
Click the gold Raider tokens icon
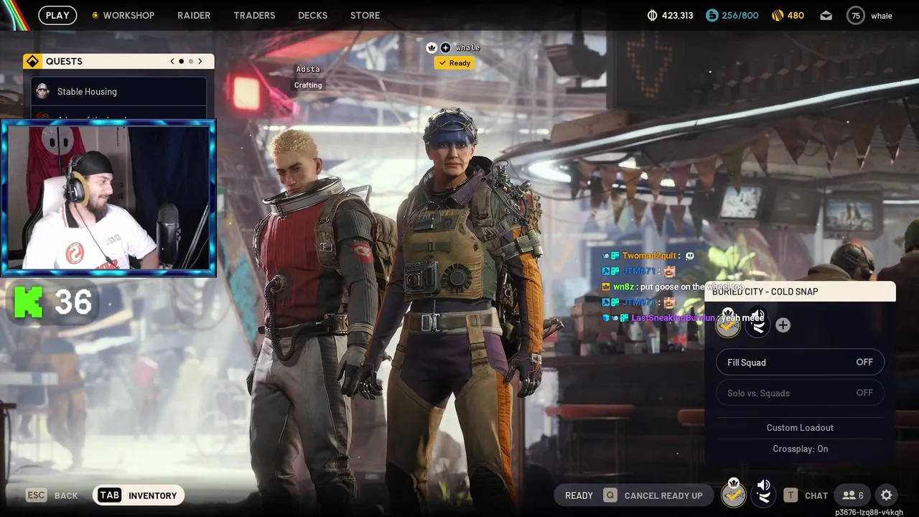pyautogui.click(x=777, y=15)
